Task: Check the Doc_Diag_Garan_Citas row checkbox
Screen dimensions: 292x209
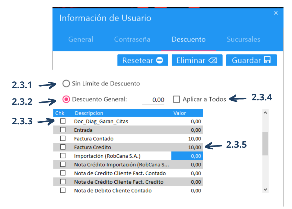Action: tap(63, 121)
